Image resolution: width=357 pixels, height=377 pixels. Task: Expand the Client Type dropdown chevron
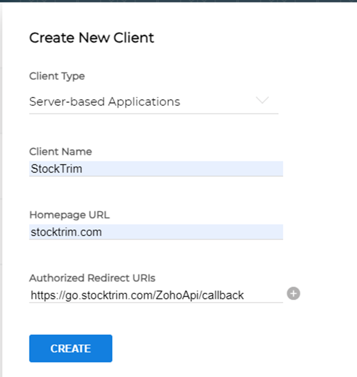pos(262,101)
